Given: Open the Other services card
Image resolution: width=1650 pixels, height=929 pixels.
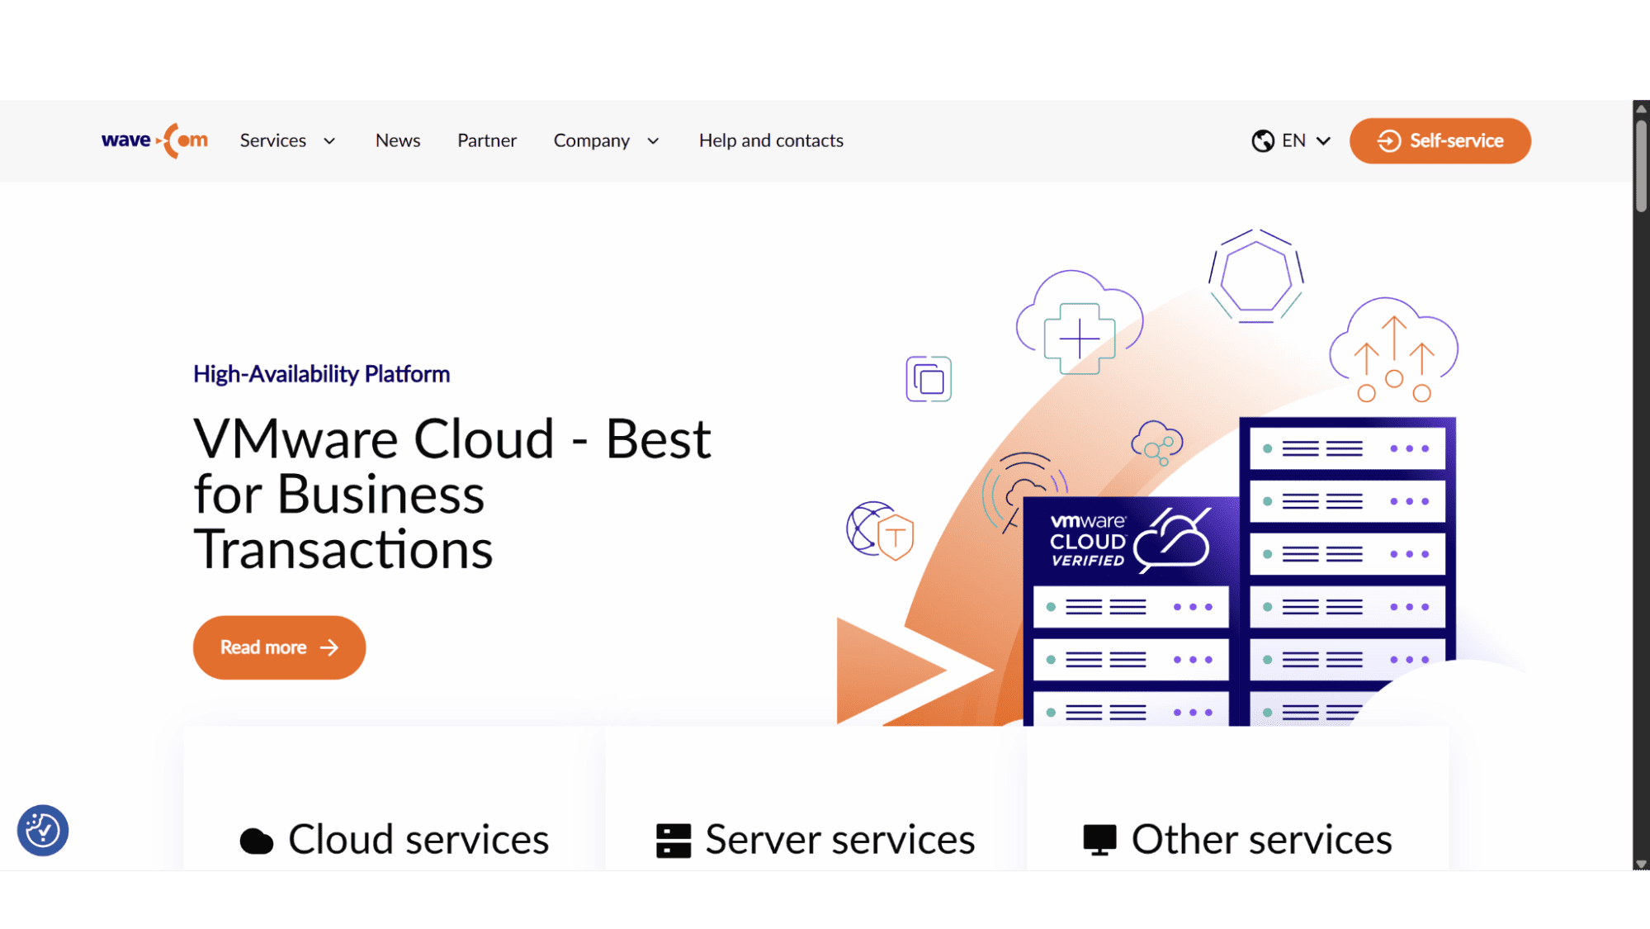Looking at the screenshot, I should tap(1238, 799).
